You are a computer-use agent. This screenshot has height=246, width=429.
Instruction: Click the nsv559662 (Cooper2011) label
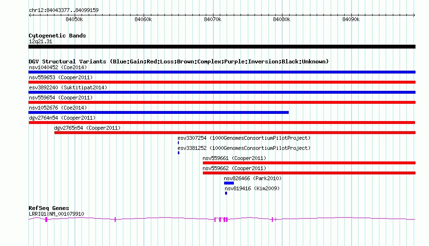[x=234, y=168]
